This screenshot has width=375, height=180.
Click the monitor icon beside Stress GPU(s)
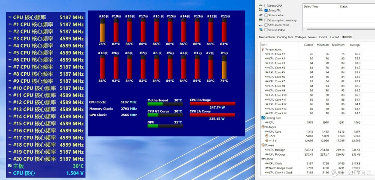click(x=261, y=30)
